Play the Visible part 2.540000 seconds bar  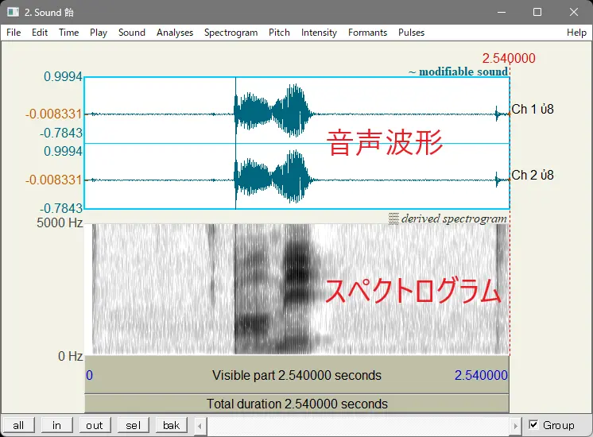(x=296, y=375)
